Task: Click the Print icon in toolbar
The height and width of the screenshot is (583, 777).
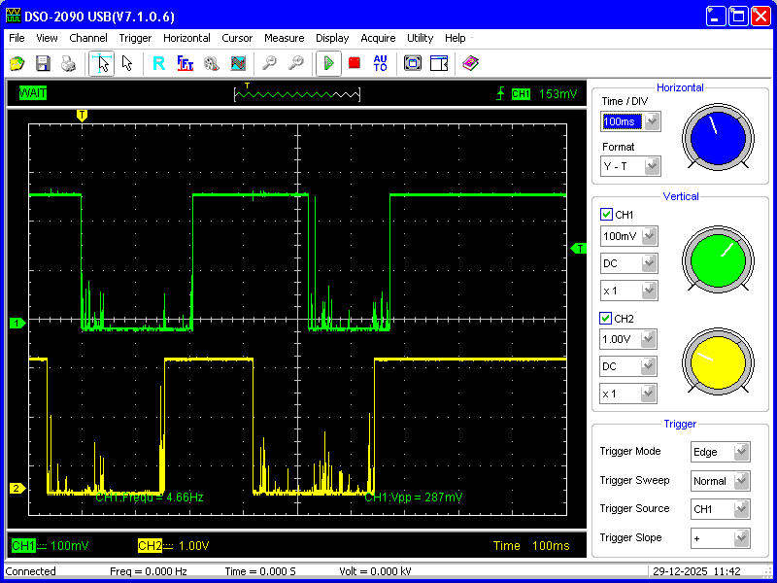Action: 68,63
